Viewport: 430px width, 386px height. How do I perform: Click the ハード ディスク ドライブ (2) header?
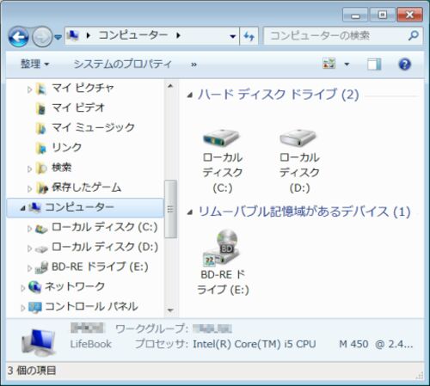tap(278, 95)
